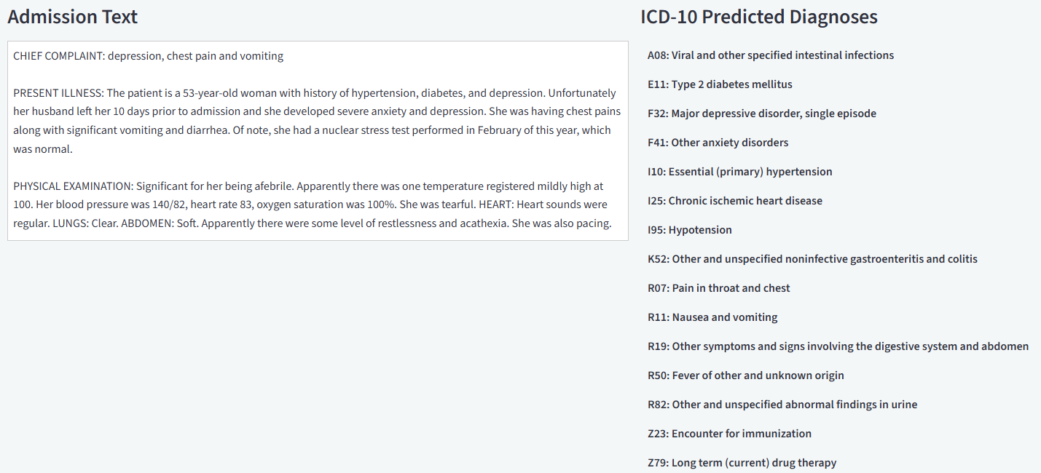
Task: Click the Admission Text heading
Action: point(72,17)
